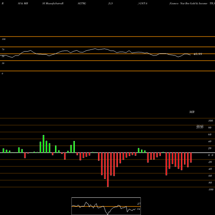
Task: Click the RSI 0 level label
Action: pos(2,74)
